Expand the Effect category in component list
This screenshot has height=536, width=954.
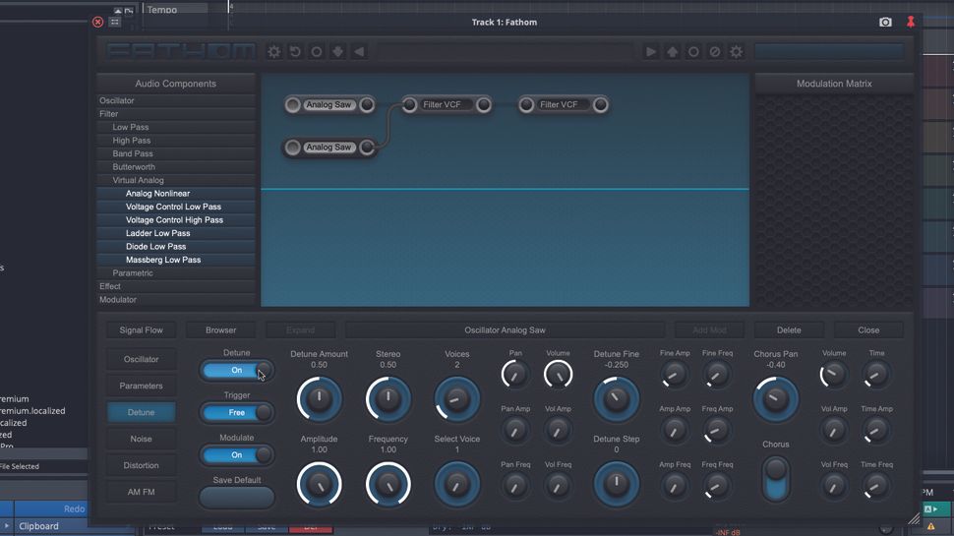tap(110, 286)
